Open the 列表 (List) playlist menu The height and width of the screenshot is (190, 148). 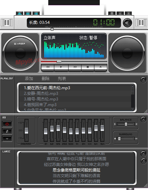tap(62, 79)
